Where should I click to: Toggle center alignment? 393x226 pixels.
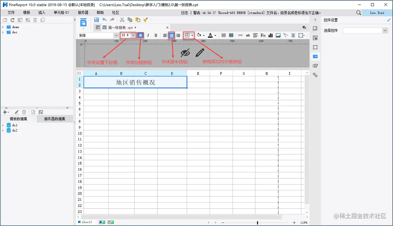(x=172, y=35)
